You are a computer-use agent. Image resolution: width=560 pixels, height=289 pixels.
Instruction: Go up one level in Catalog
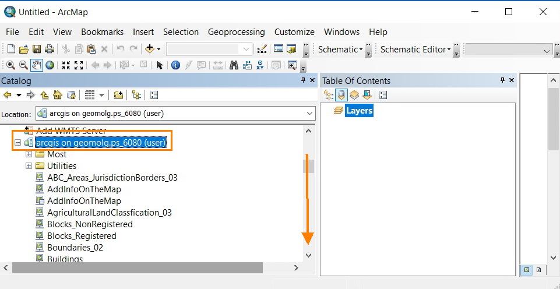coord(44,95)
